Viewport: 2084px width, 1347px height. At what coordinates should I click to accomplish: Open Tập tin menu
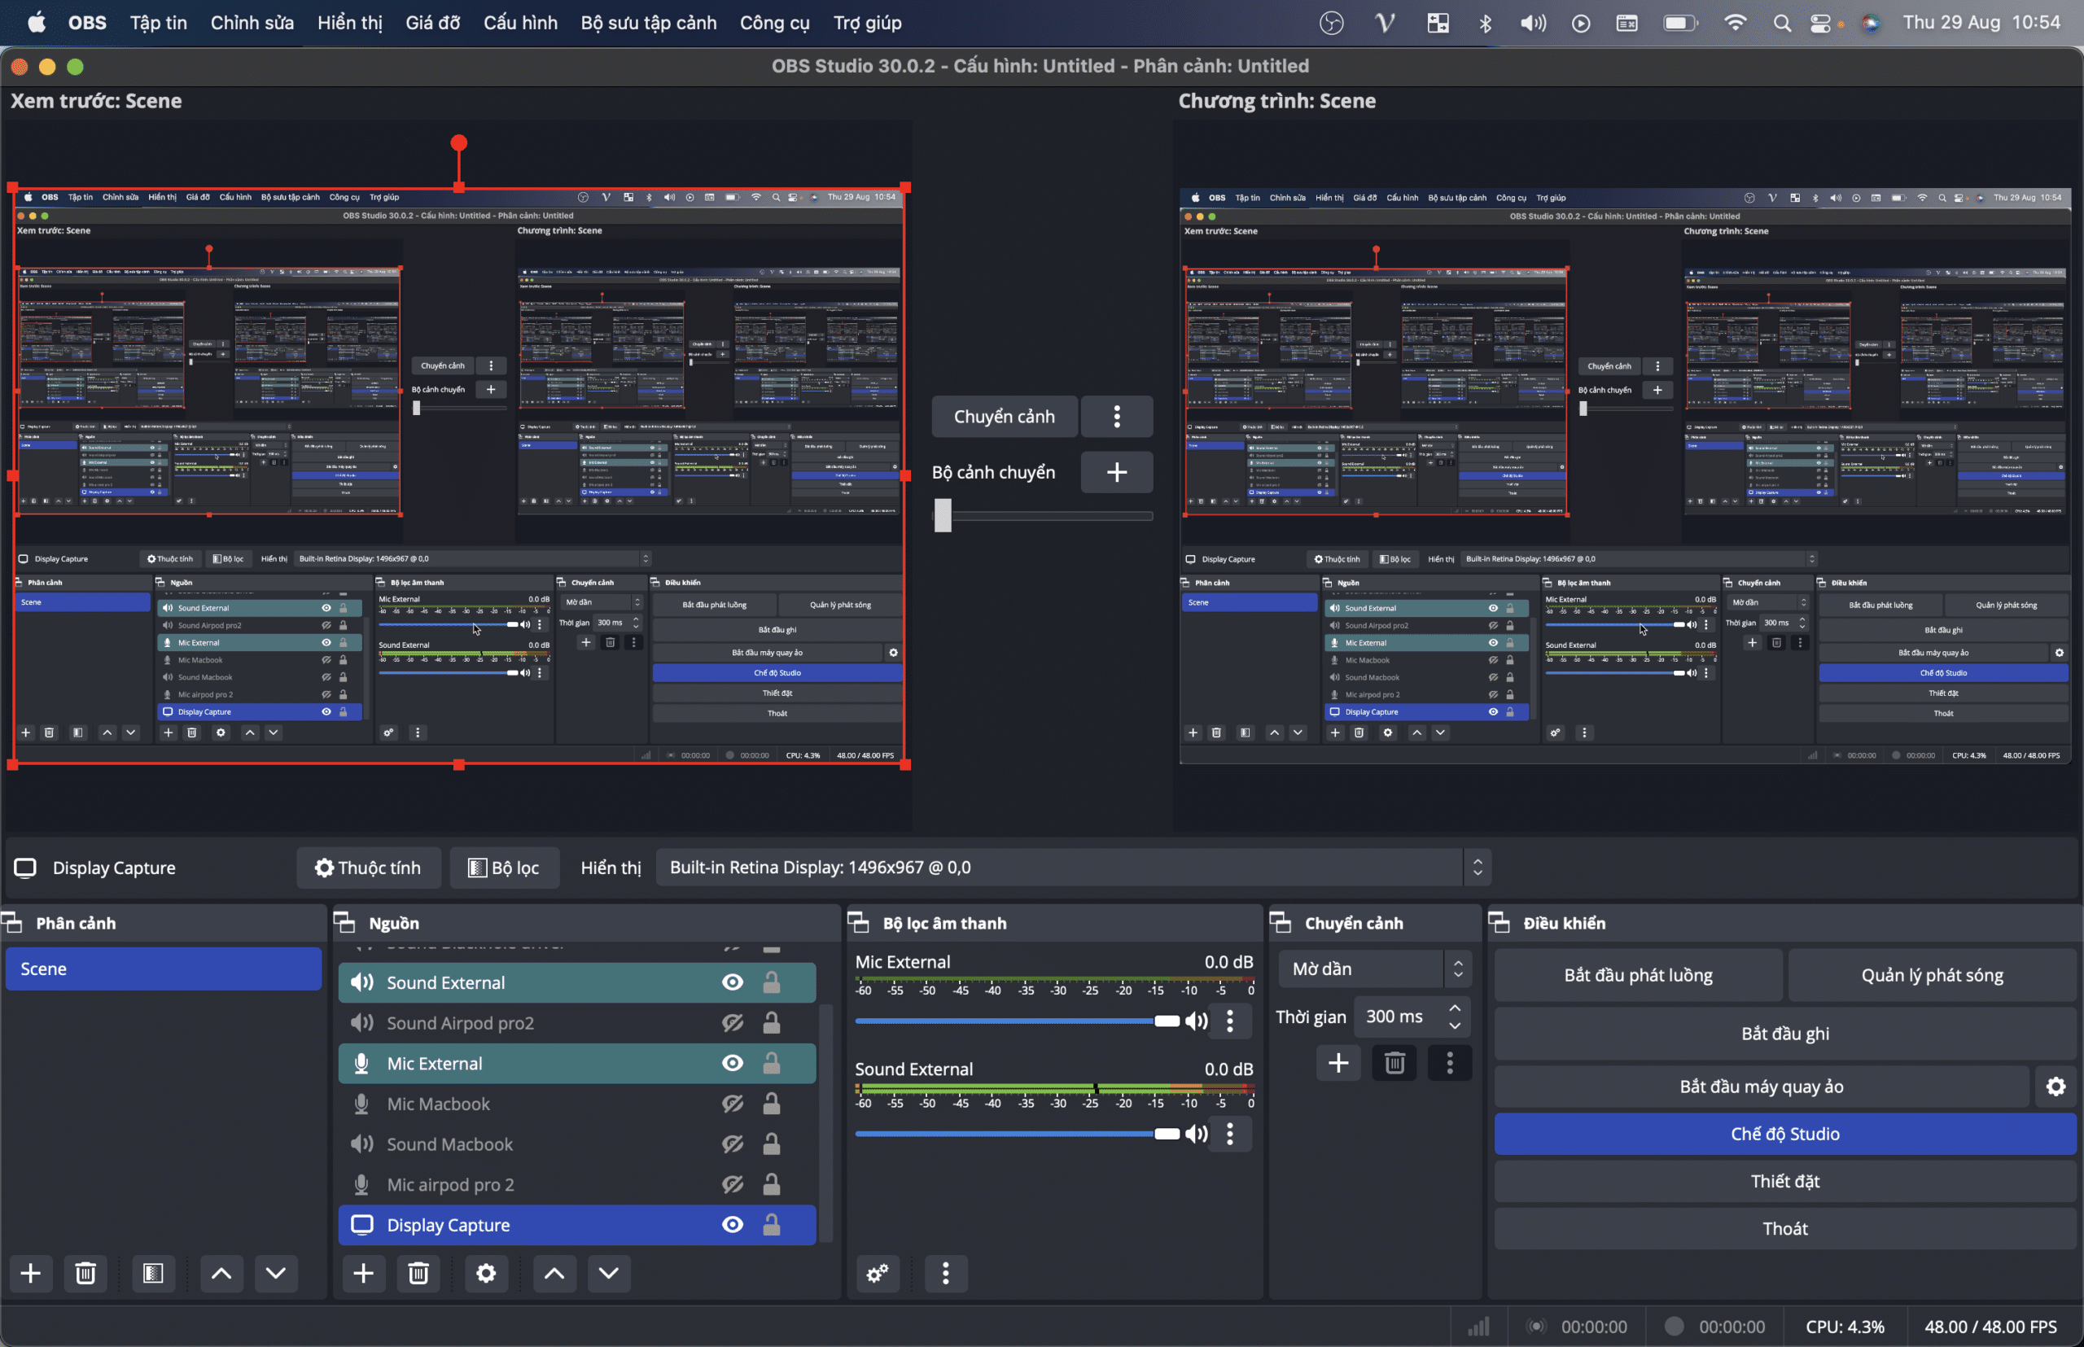159,23
